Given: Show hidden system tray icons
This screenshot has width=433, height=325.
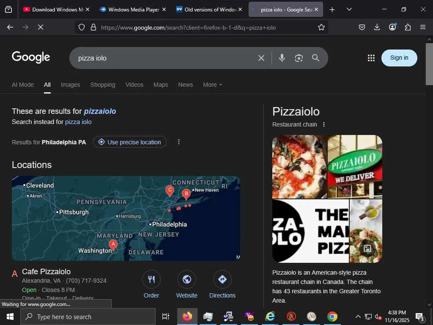Looking at the screenshot, I should pos(358,317).
